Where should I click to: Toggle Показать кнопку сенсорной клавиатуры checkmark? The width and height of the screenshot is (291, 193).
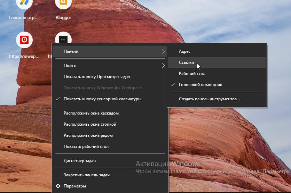pos(58,99)
